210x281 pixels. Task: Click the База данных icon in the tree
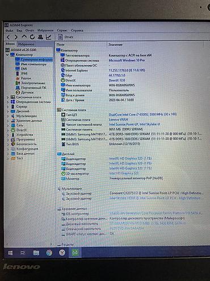pos(13,154)
